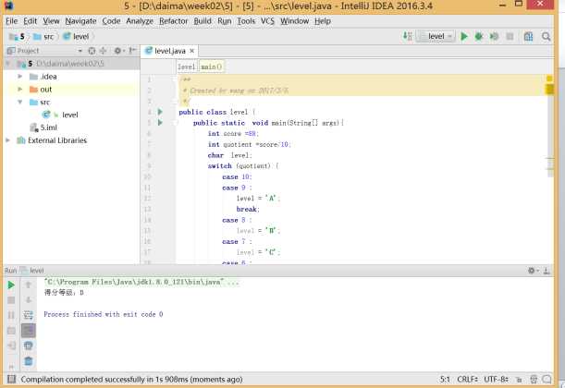Screen dimensions: 565x388
Task: Pause output in the Run panel
Action: point(11,315)
